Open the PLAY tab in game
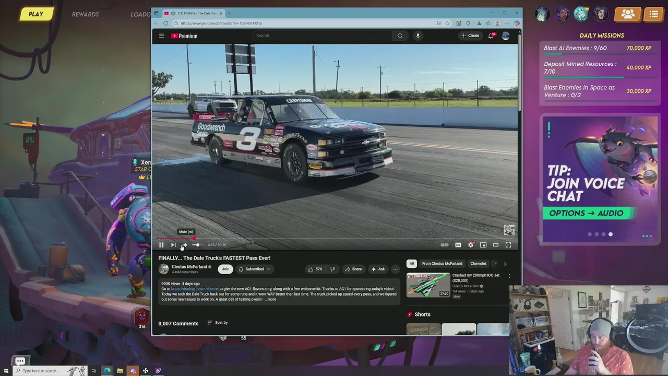 (36, 14)
